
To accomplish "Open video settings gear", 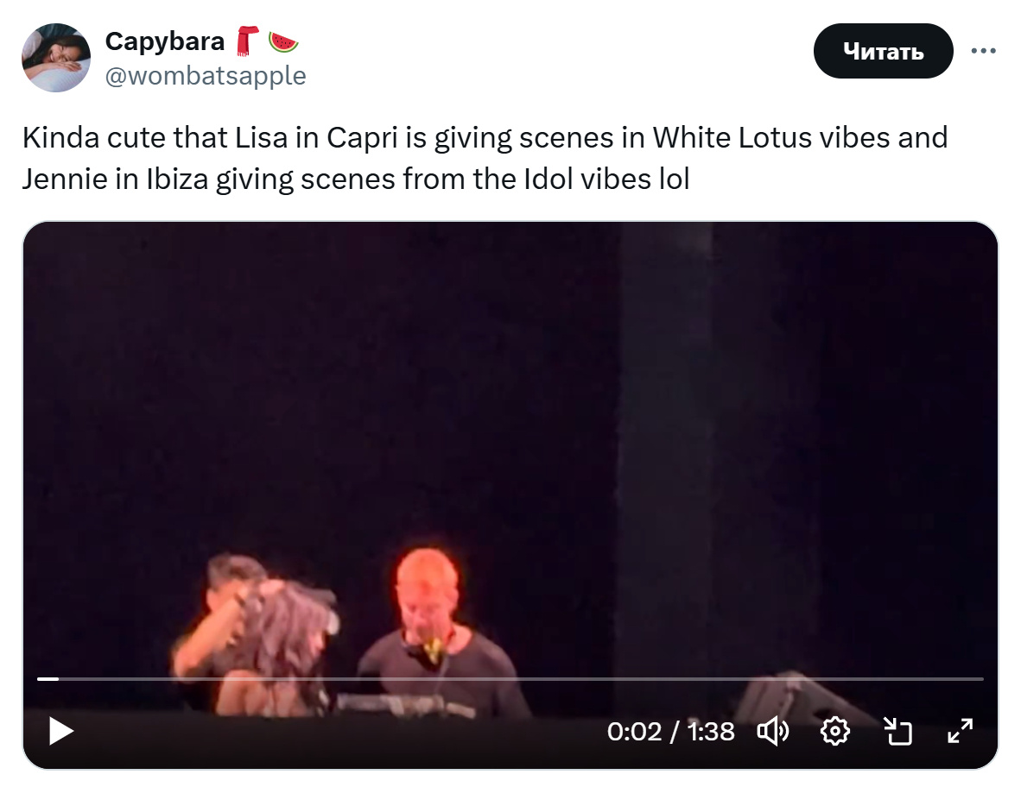I will click(x=834, y=732).
